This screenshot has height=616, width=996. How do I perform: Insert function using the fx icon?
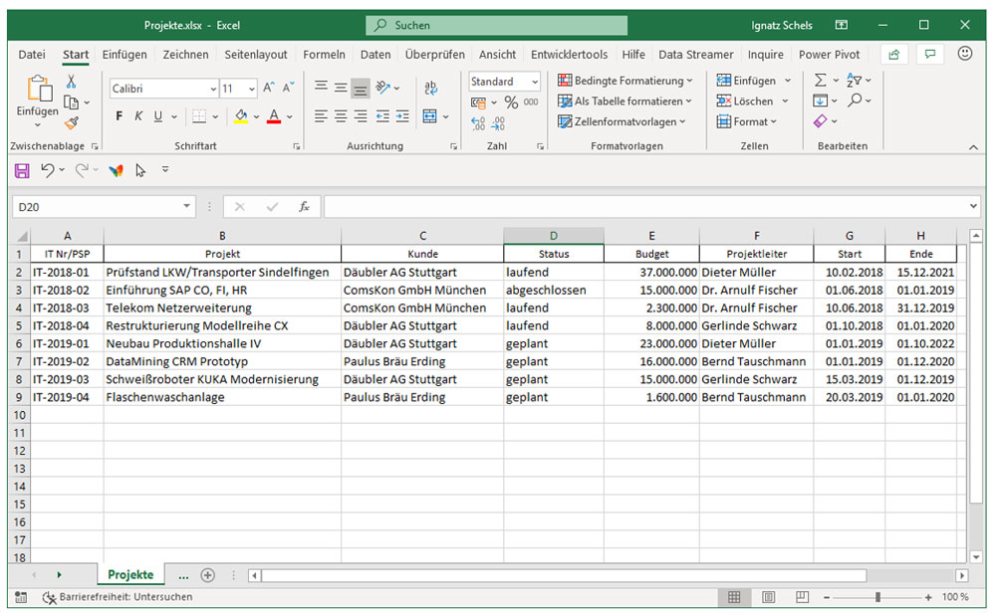click(304, 207)
